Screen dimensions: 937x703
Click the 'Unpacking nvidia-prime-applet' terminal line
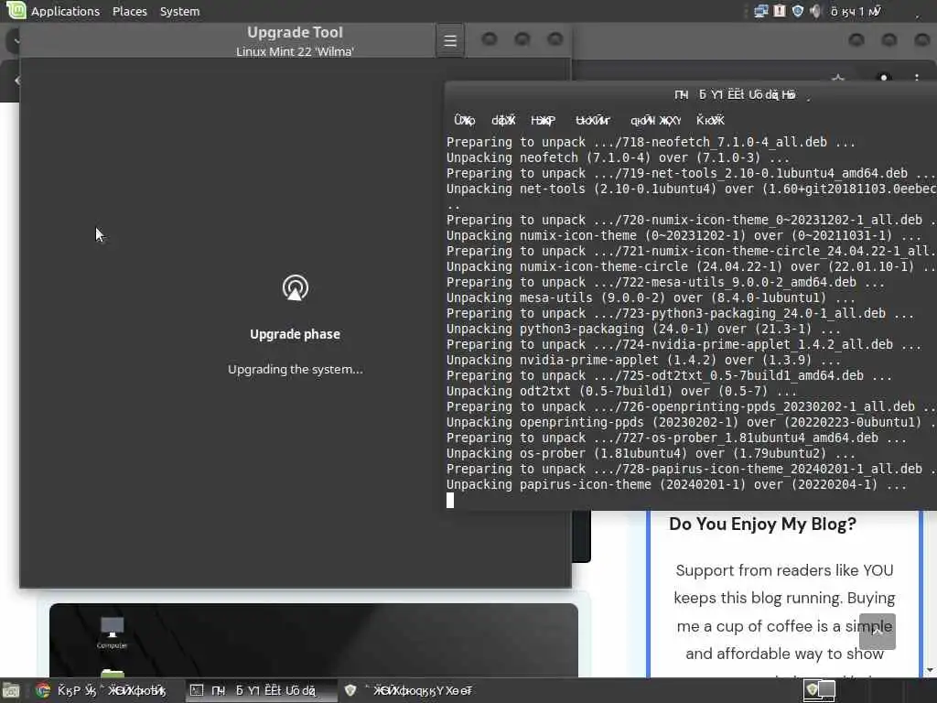pyautogui.click(x=643, y=360)
